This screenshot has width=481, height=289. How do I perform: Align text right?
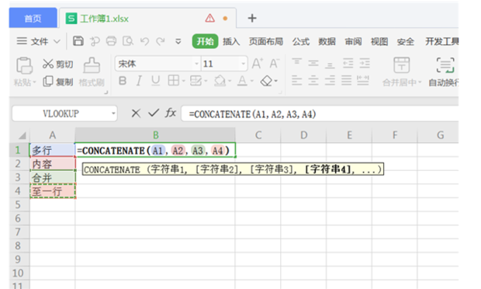coord(330,81)
